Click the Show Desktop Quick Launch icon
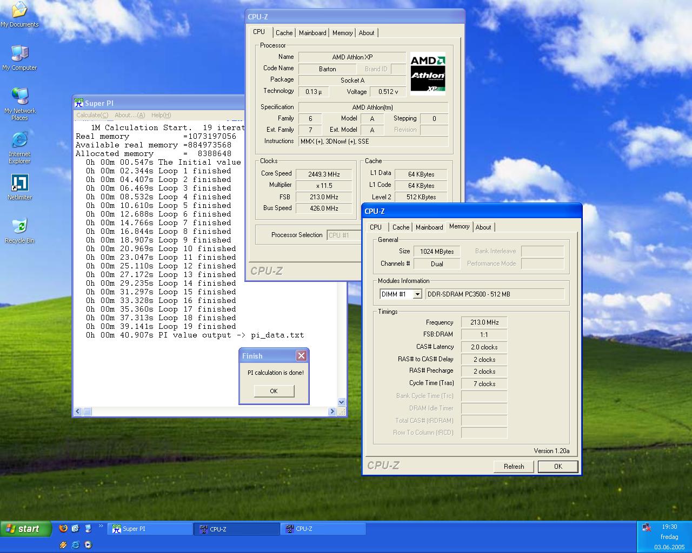Image resolution: width=692 pixels, height=553 pixels. click(88, 529)
